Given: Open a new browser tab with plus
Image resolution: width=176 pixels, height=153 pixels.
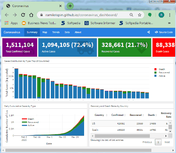Looking at the screenshot, I should click(70, 6).
